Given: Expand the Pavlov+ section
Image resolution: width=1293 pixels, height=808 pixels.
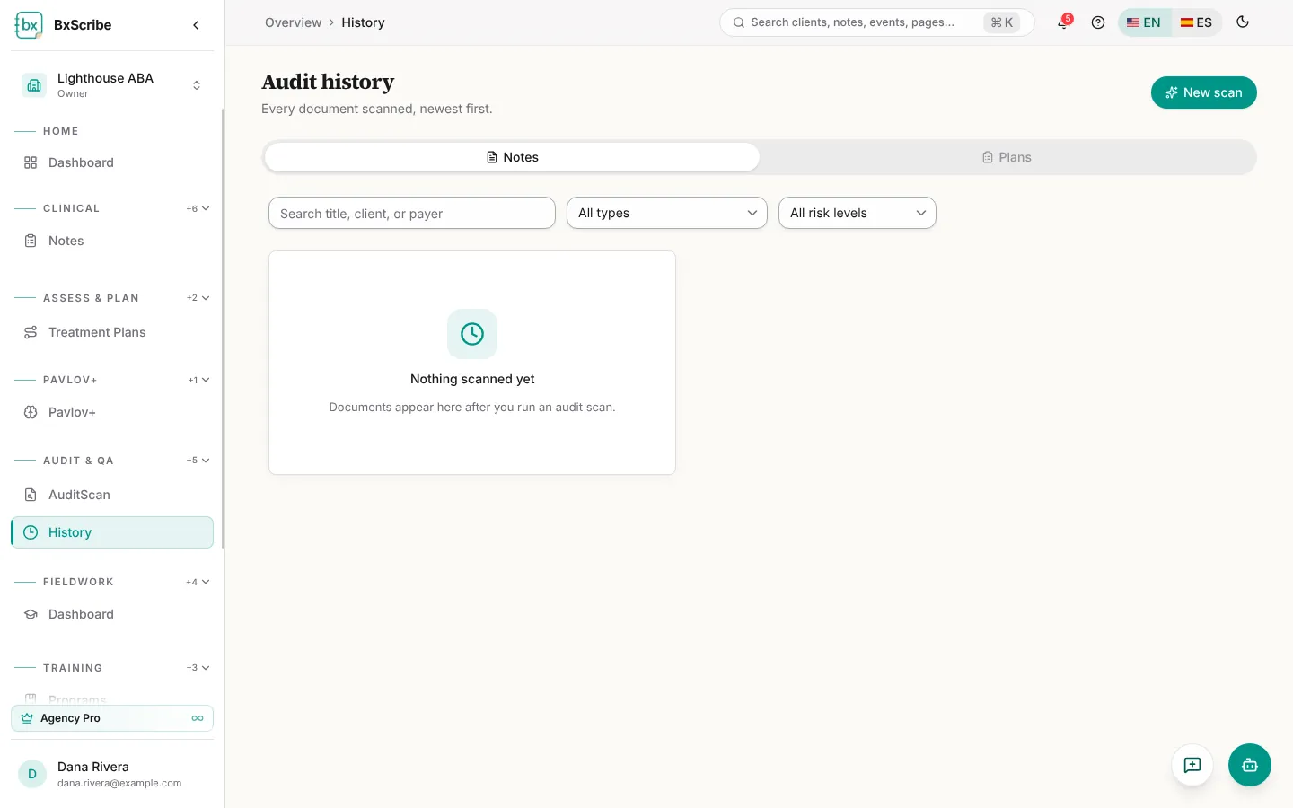Looking at the screenshot, I should click(199, 380).
